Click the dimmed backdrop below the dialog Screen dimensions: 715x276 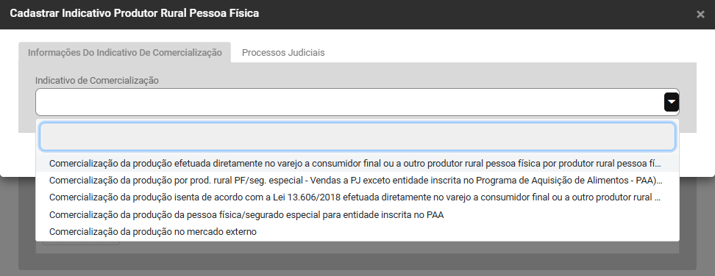tap(357, 272)
